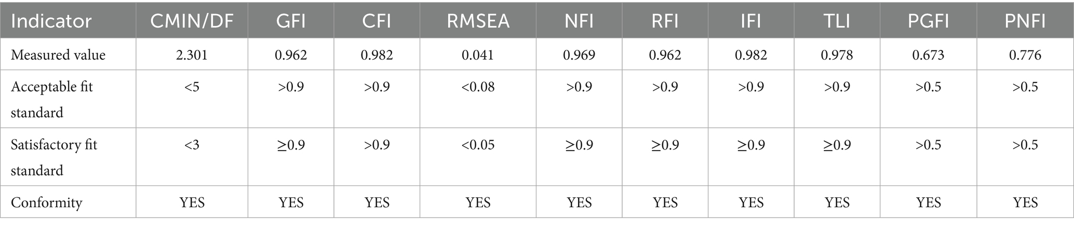
Task: Select the NFI measured value 0.969
Action: (x=579, y=55)
